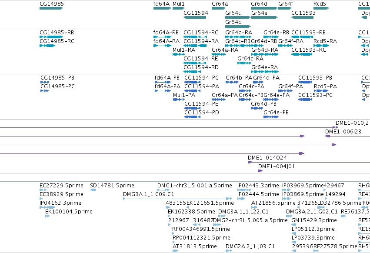Select EST AT31813.5prime
The image size is (370, 253).
pos(175,251)
